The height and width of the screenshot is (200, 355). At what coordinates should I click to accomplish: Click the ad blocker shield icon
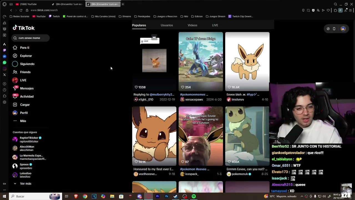coord(313,10)
